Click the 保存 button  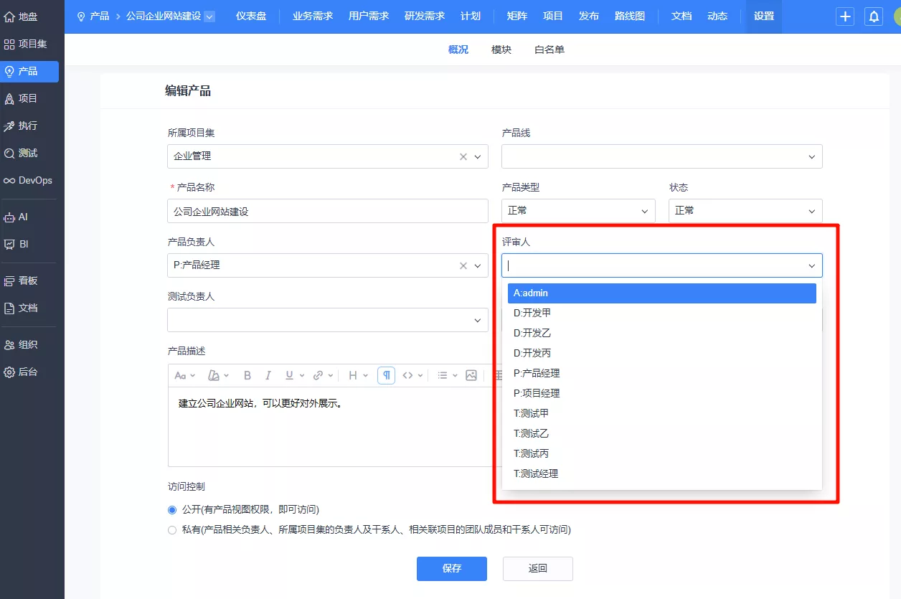pos(452,568)
